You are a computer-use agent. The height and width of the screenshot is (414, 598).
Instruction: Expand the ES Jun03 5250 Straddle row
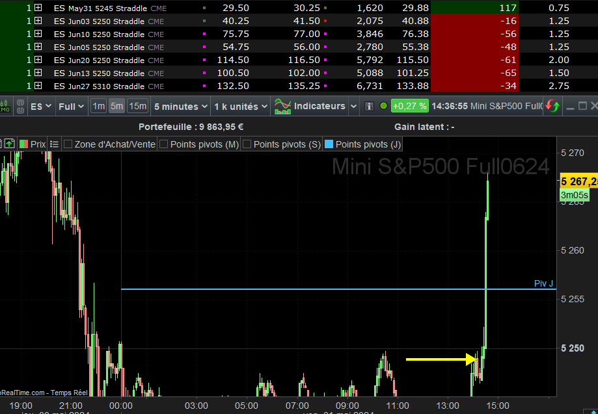38,21
